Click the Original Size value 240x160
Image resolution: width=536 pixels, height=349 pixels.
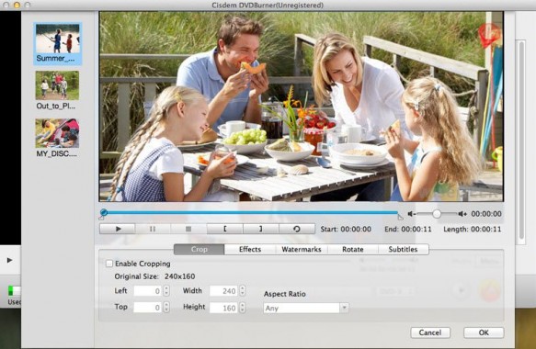pyautogui.click(x=180, y=276)
